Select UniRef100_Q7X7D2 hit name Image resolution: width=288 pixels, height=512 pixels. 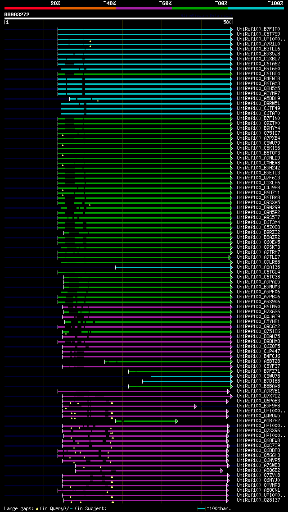click(258, 397)
